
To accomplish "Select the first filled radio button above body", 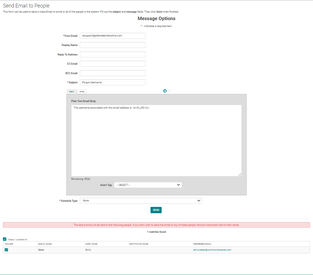I will 165,91.
